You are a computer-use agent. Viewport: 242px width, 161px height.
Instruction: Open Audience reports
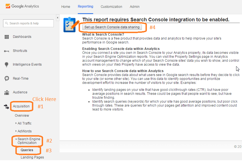tap(20, 92)
